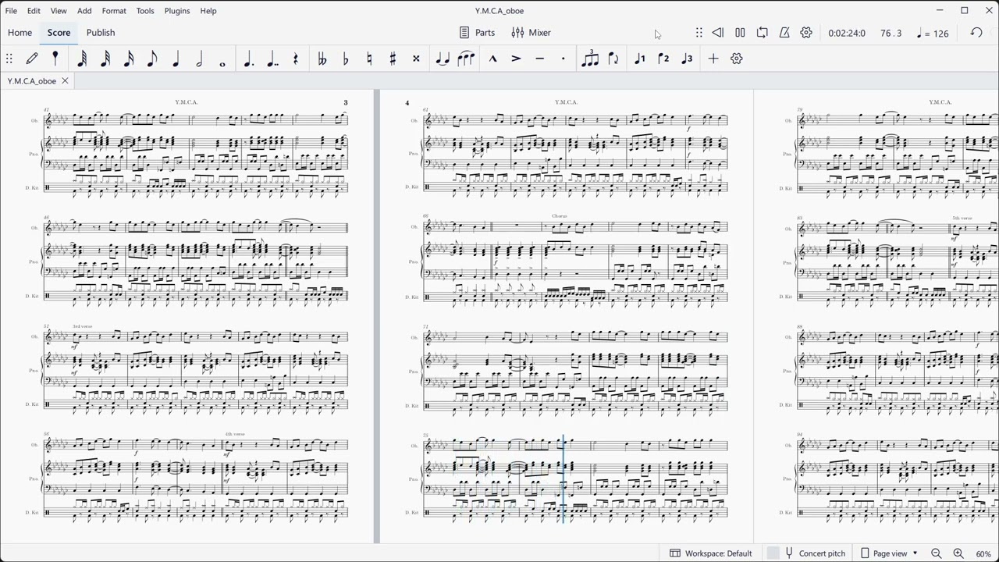
Task: Choose the eighth note duration
Action: [152, 59]
